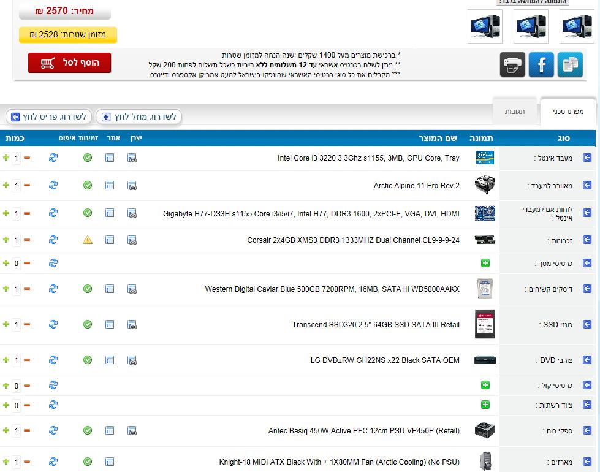Click the copy document icon
Image resolution: width=600 pixels, height=472 pixels.
click(570, 64)
